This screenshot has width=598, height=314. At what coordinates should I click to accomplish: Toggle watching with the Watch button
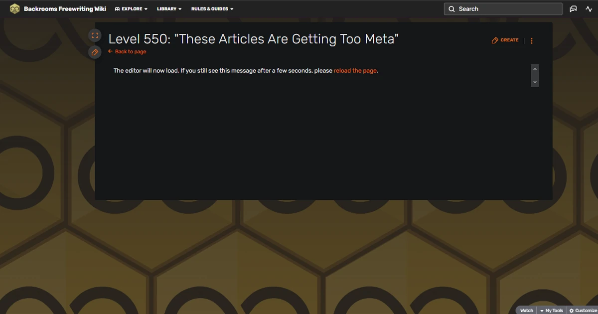coord(526,310)
